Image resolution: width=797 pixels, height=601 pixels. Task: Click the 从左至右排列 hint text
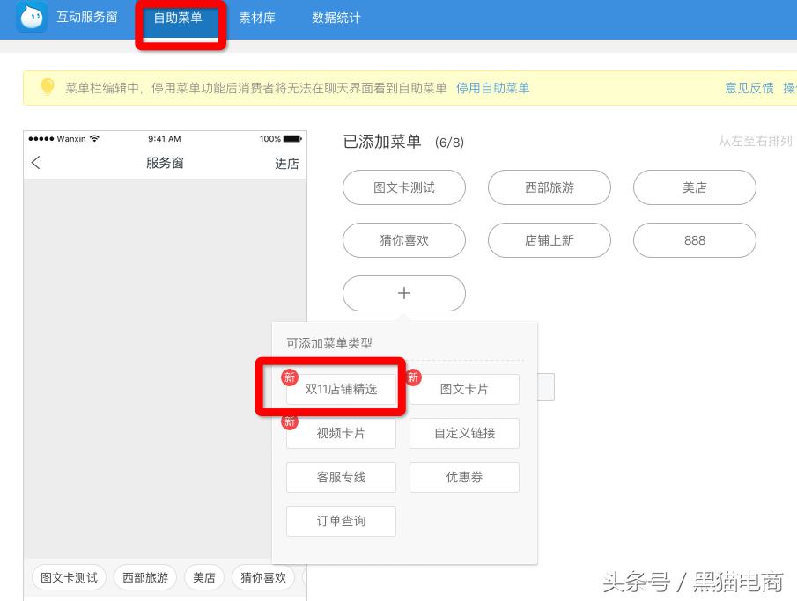(756, 142)
